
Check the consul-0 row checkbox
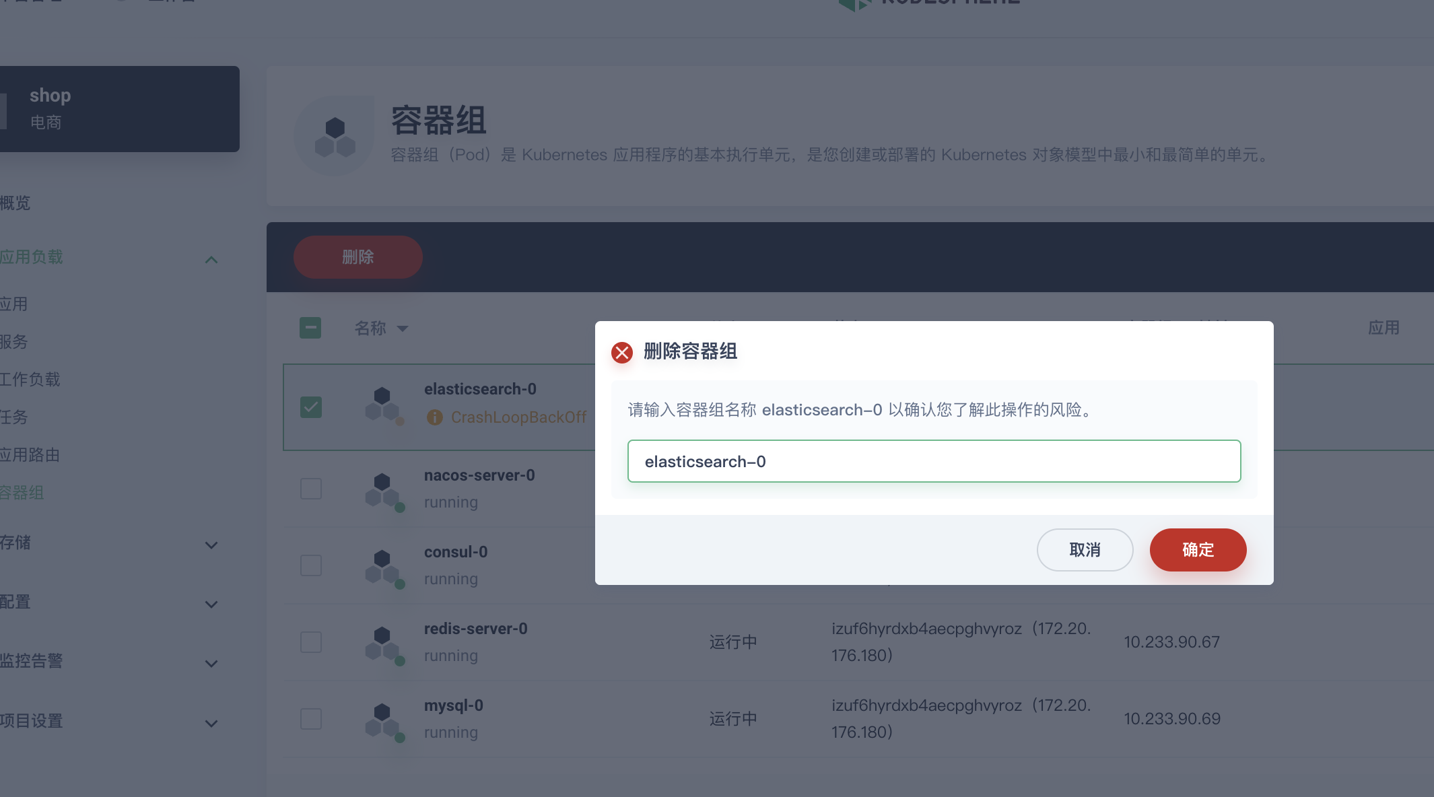[310, 565]
